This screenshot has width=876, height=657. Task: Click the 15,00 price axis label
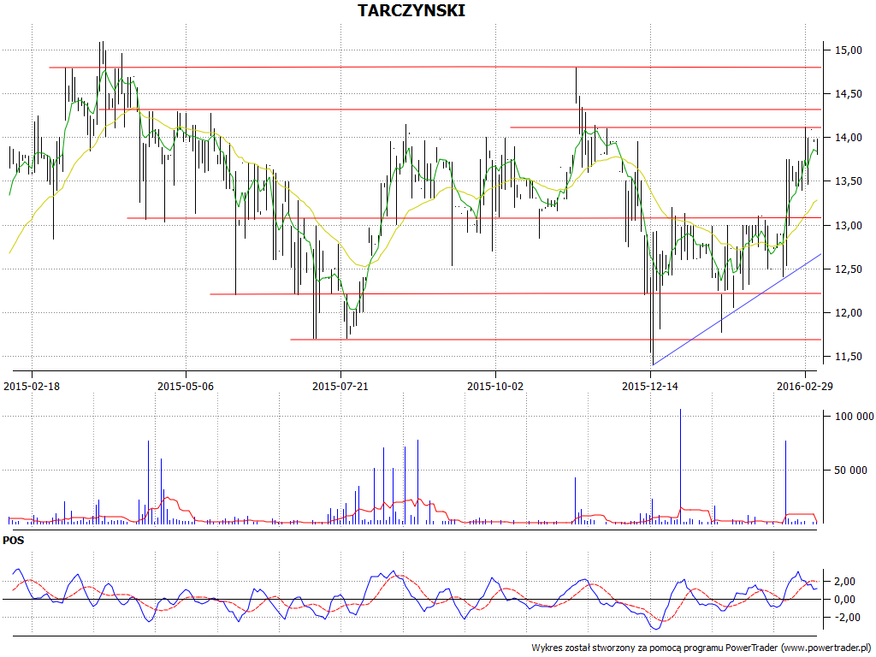pos(848,50)
